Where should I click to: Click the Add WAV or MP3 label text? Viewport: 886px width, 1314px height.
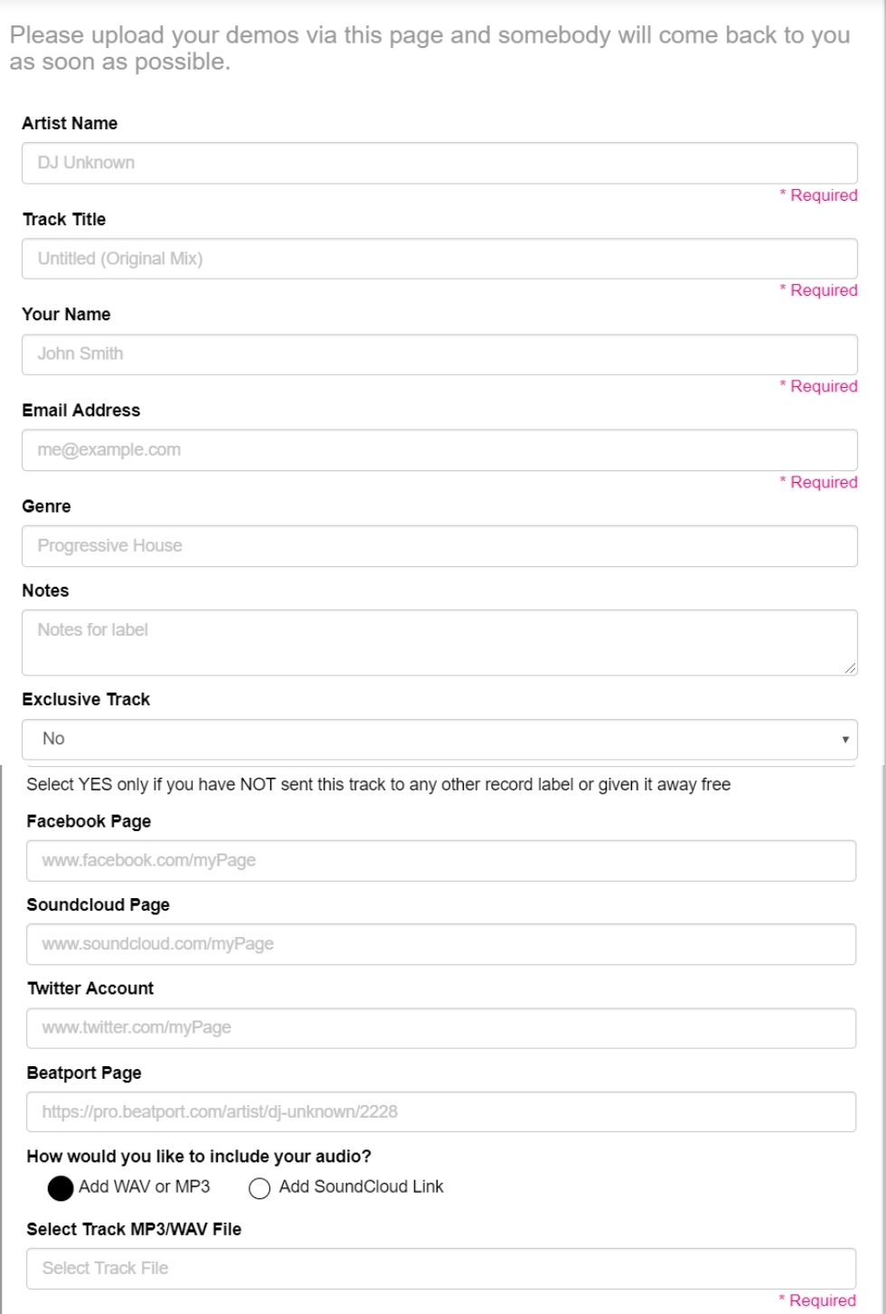click(x=145, y=1186)
